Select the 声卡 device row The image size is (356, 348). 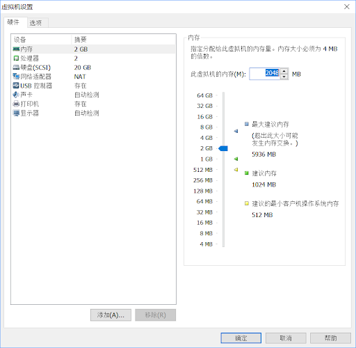tap(94, 95)
